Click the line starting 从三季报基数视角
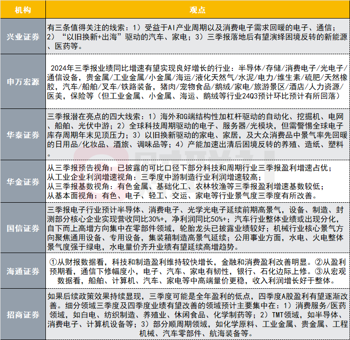 pos(185,186)
